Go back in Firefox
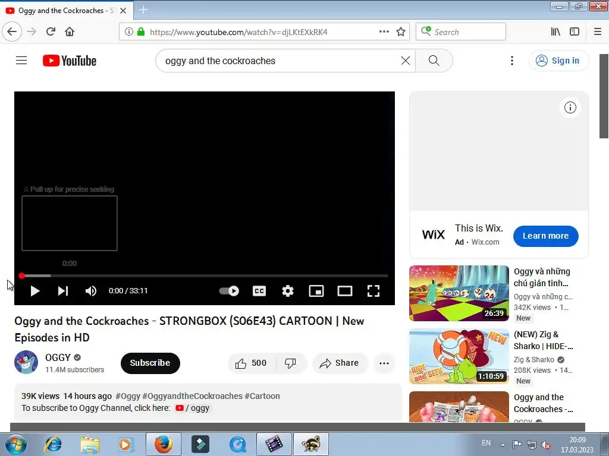This screenshot has width=609, height=456. coord(12,31)
